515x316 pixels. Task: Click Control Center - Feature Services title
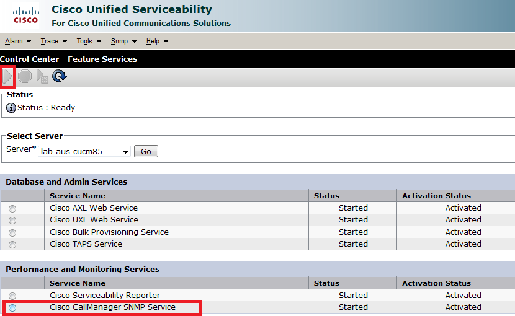tap(69, 59)
